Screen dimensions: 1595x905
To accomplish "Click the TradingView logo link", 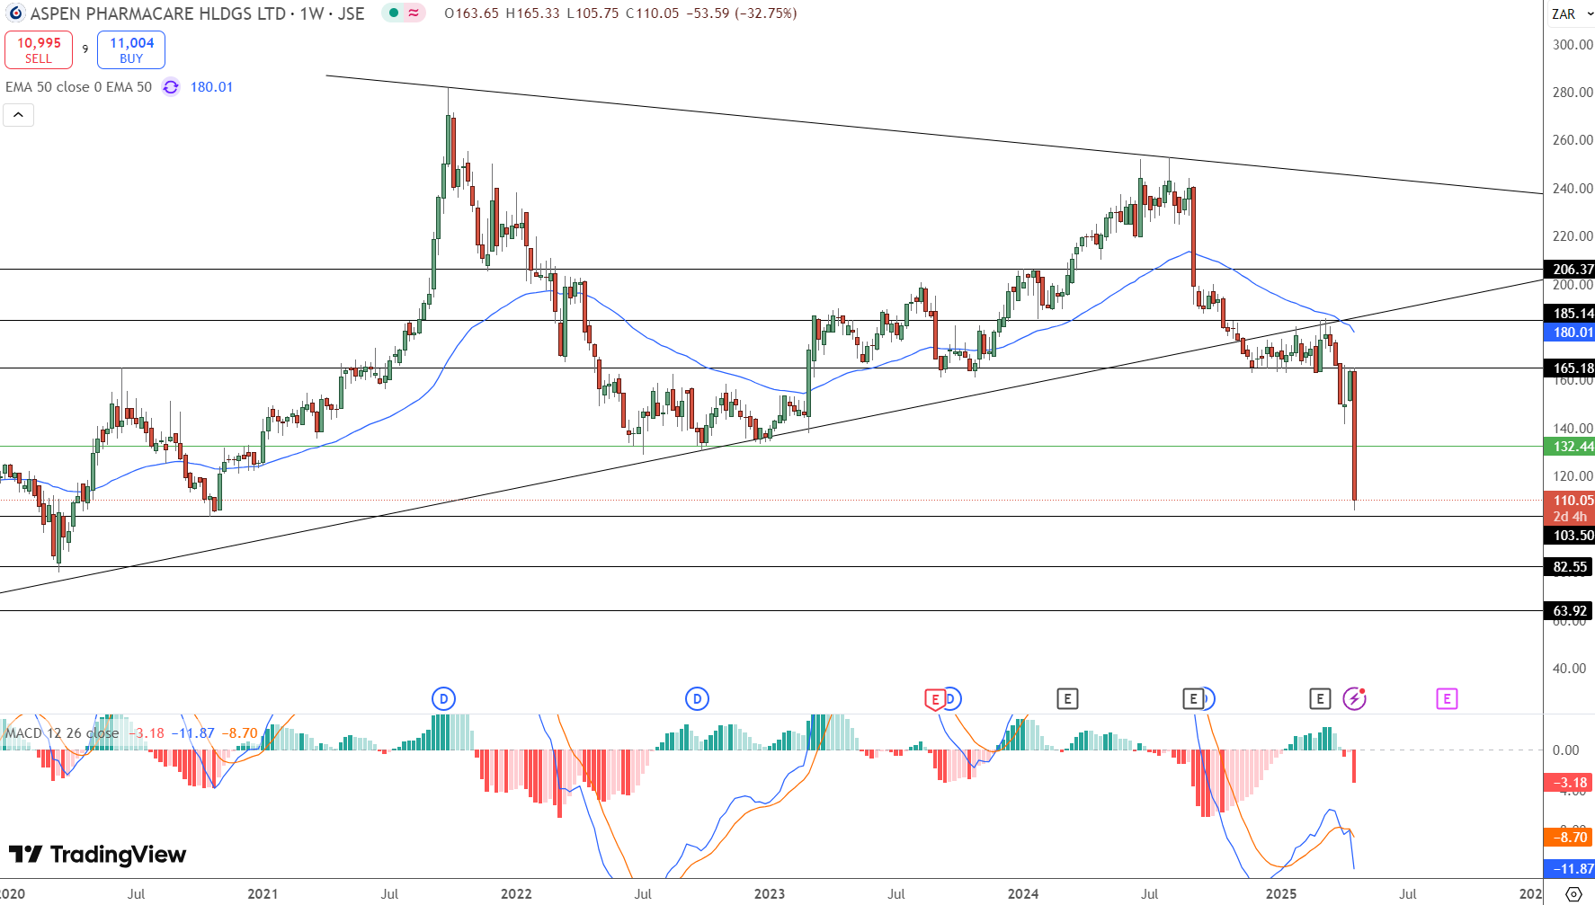I will click(x=97, y=854).
